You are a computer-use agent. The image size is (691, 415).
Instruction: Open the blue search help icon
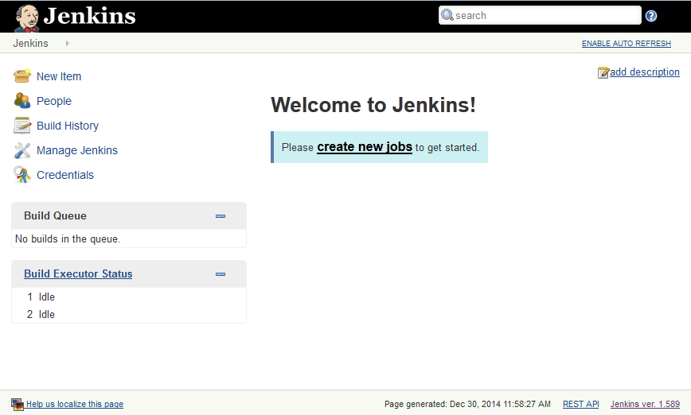651,16
